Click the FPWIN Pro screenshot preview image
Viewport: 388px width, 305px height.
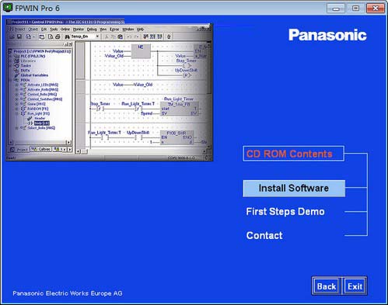109,89
